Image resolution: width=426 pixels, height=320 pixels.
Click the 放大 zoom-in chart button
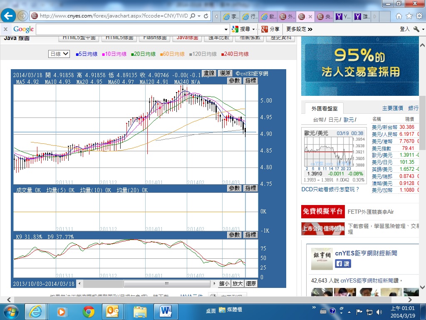[238, 283]
